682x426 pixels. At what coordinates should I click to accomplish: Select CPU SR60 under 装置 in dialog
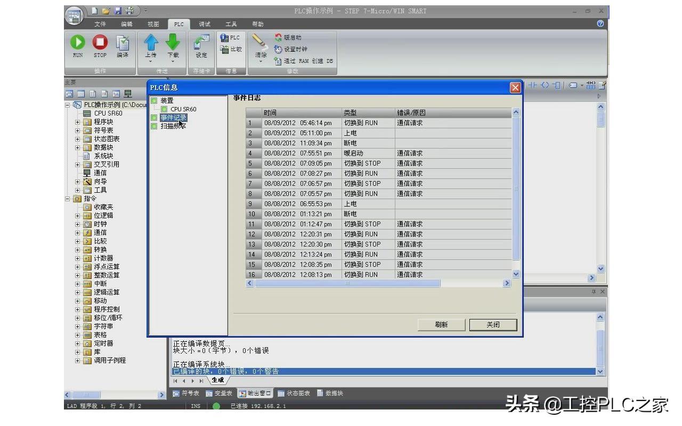[183, 109]
